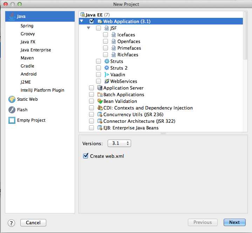Click the Static Web globe icon
Screen dimensions: 252x233
[12, 99]
